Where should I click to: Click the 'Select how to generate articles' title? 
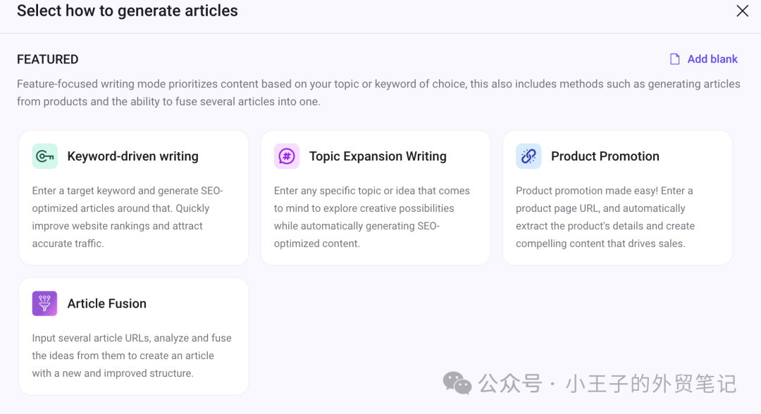[128, 11]
